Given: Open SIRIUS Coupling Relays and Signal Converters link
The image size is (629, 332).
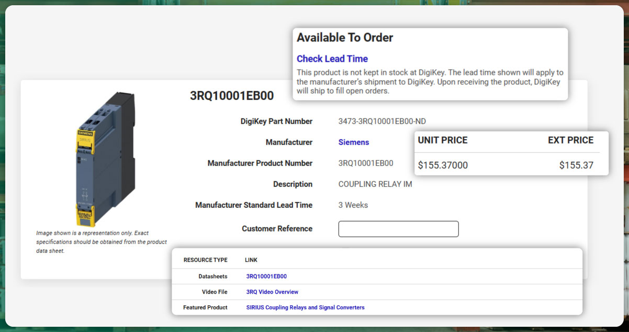Looking at the screenshot, I should [x=306, y=307].
